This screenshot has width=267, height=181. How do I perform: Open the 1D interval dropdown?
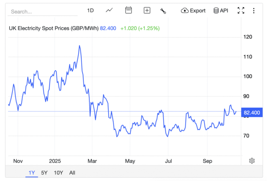coord(90,10)
